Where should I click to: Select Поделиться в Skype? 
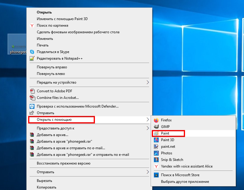(x=53, y=52)
